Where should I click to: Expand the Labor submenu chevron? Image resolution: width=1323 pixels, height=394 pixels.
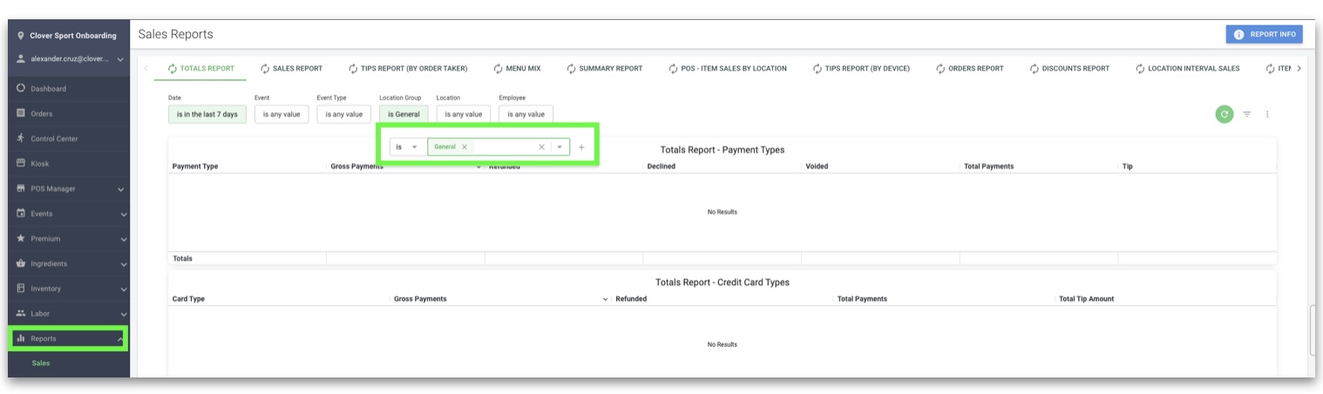point(123,314)
